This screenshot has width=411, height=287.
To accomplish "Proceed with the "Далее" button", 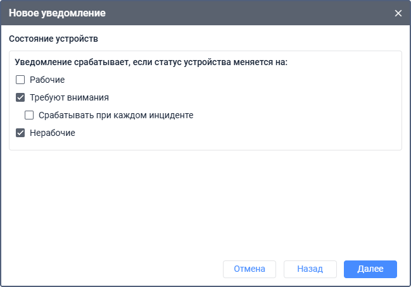I will point(370,269).
